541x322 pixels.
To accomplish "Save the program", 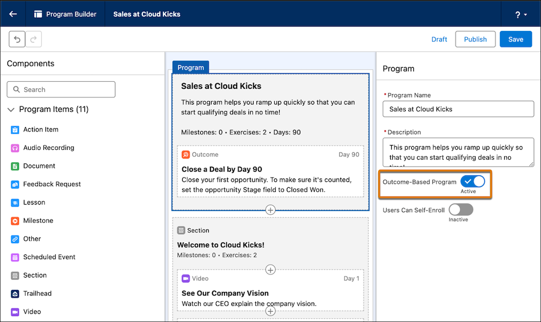I will pos(515,39).
